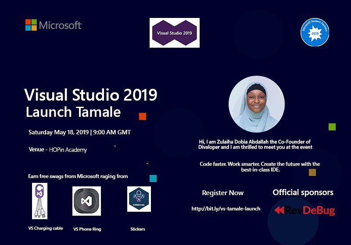
Task: Click the Microsoft four-color logo
Action: 31,25
